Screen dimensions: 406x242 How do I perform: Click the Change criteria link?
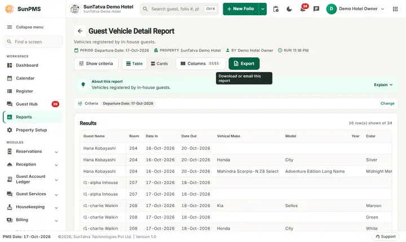click(x=387, y=104)
